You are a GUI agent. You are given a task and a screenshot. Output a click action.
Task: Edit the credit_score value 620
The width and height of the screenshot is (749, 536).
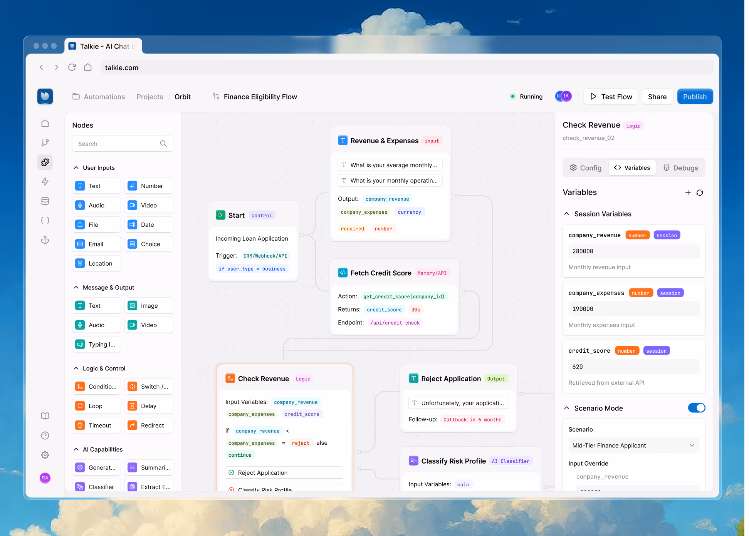click(634, 367)
